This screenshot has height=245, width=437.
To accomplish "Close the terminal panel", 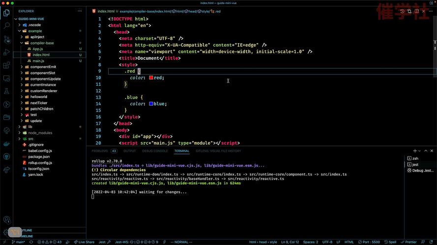I will pyautogui.click(x=432, y=151).
